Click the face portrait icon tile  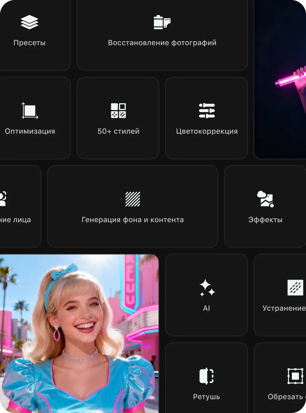click(4, 199)
